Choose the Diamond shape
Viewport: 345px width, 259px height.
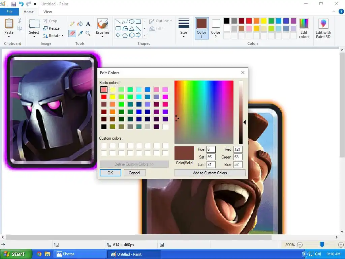[118, 35]
